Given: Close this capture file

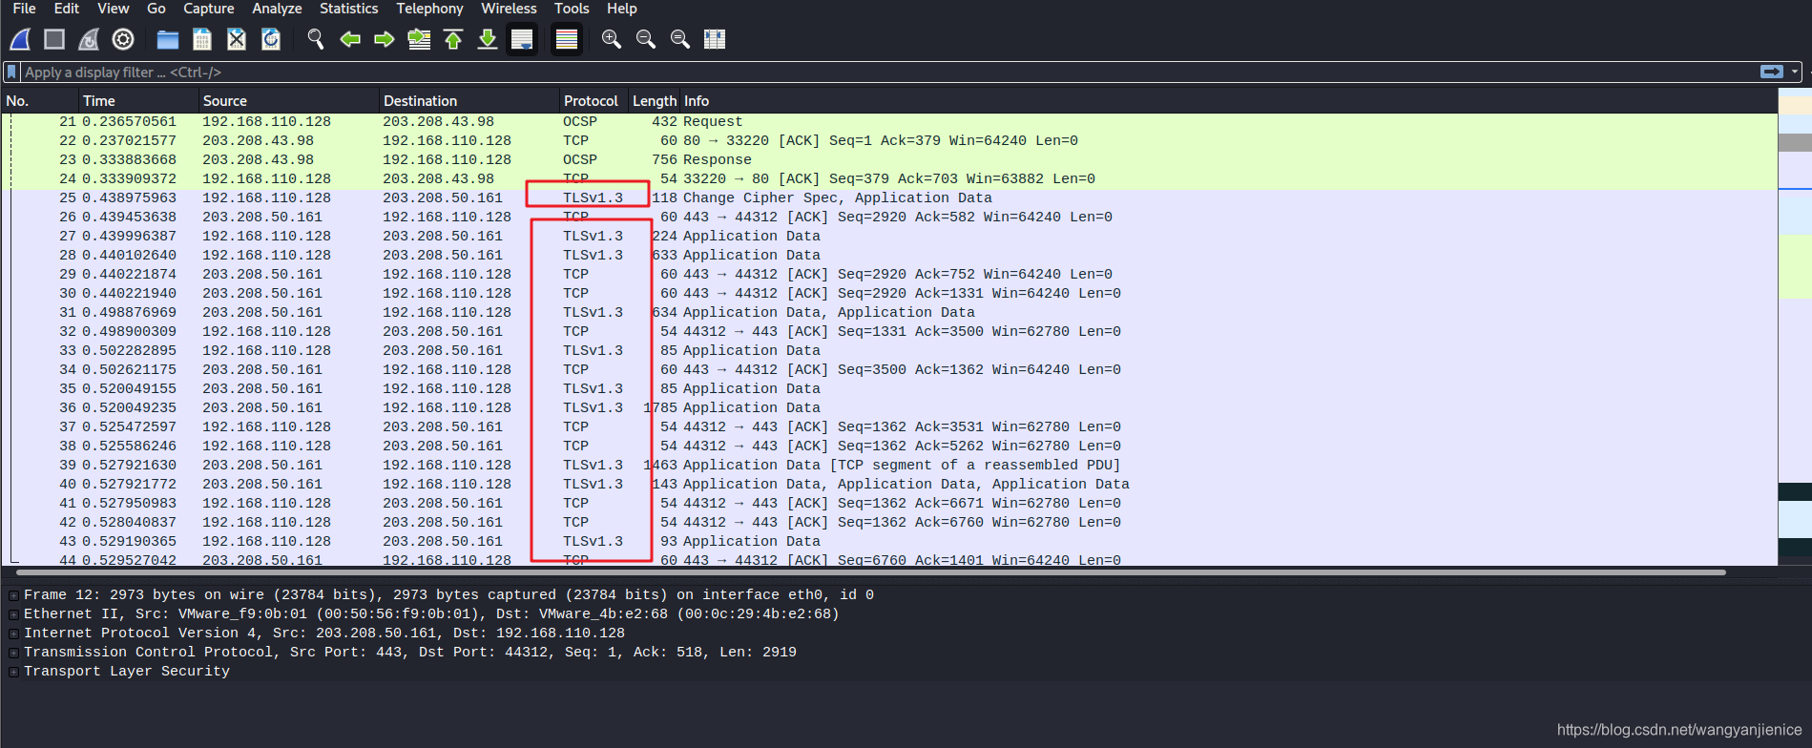Looking at the screenshot, I should [237, 39].
